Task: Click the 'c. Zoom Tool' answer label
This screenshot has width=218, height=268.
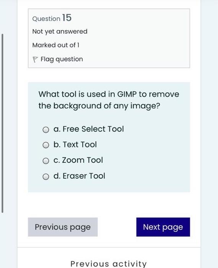Action: click(x=78, y=160)
